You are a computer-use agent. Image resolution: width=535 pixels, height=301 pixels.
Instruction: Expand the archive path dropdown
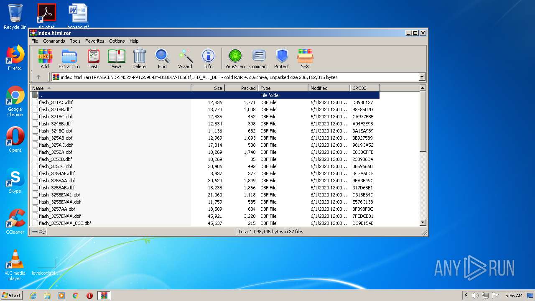pyautogui.click(x=422, y=77)
